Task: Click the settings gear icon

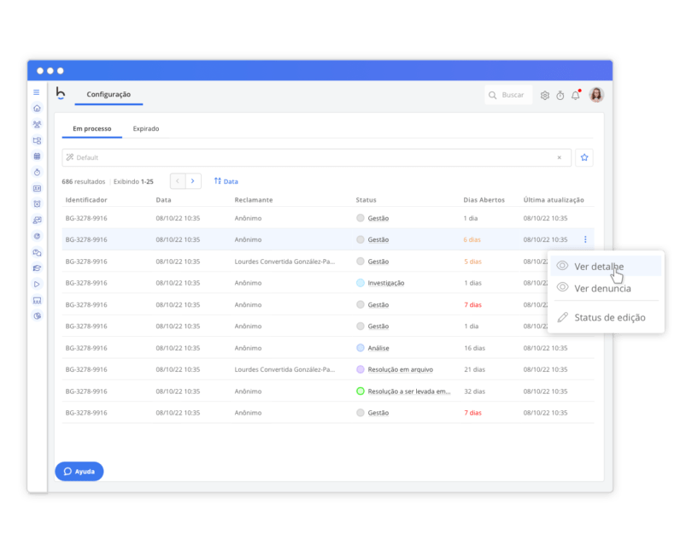Action: [x=545, y=96]
